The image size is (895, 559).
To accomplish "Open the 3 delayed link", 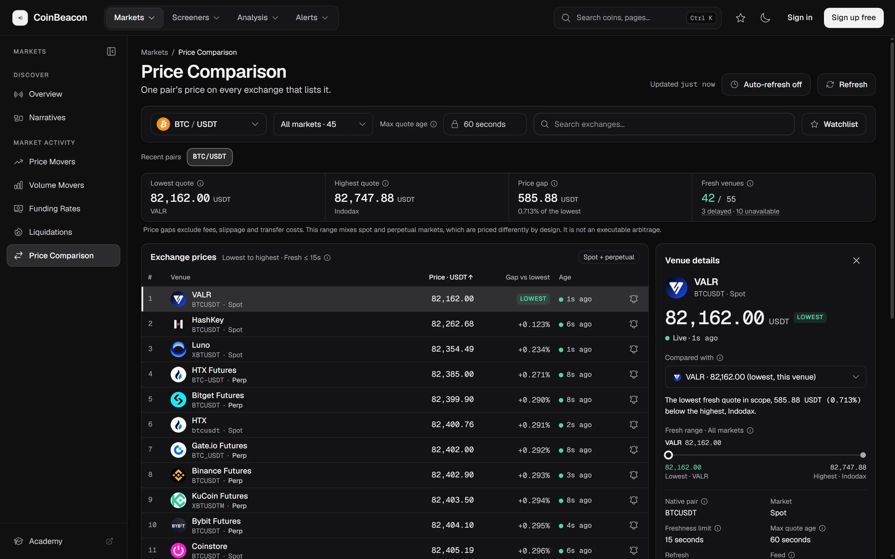I will [716, 212].
